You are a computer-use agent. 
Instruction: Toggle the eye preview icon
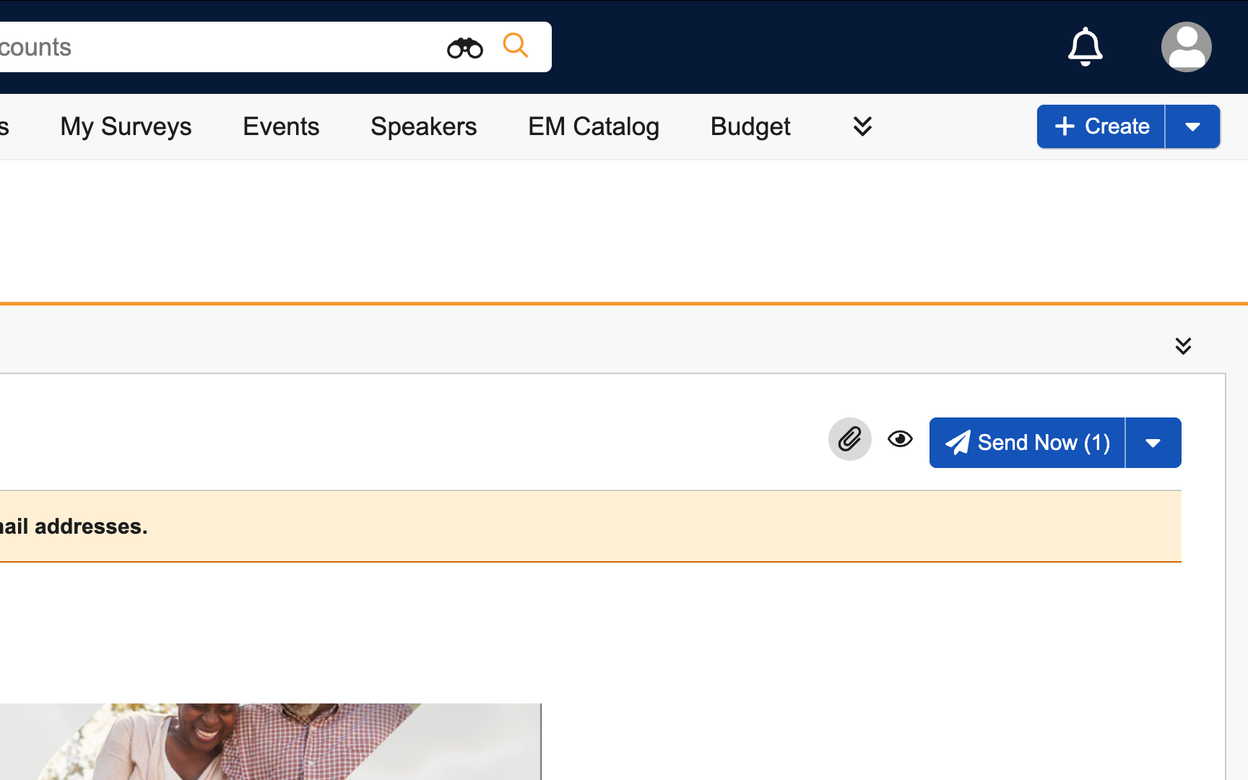[x=900, y=439]
